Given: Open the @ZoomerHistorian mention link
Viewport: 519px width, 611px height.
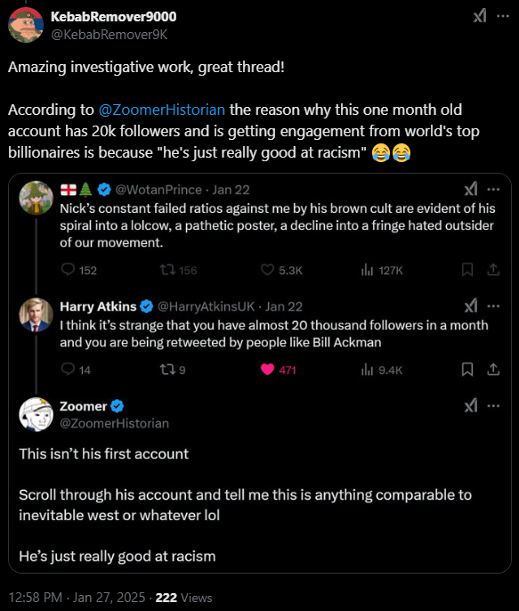Looking at the screenshot, I should [x=162, y=110].
